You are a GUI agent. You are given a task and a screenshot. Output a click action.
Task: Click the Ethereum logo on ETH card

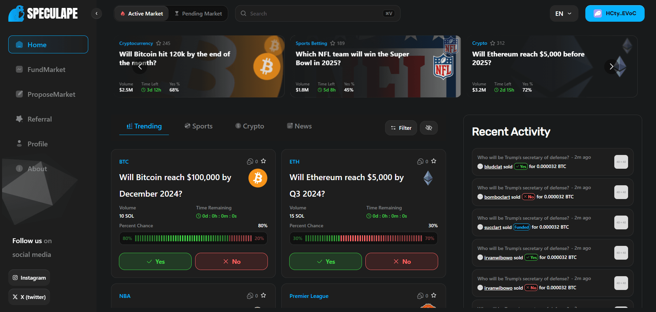pyautogui.click(x=428, y=178)
